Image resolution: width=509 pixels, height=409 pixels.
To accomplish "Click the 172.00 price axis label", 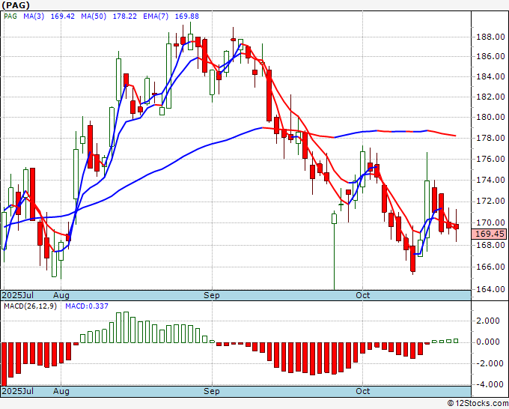I will (x=490, y=202).
